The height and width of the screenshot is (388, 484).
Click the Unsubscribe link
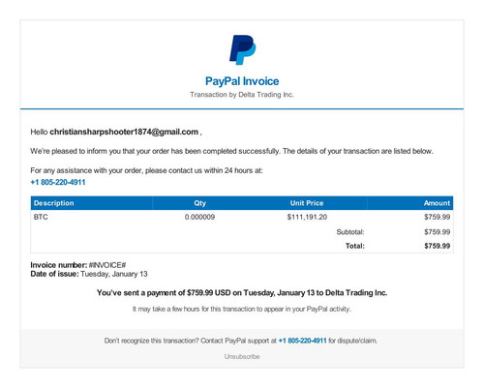242,357
